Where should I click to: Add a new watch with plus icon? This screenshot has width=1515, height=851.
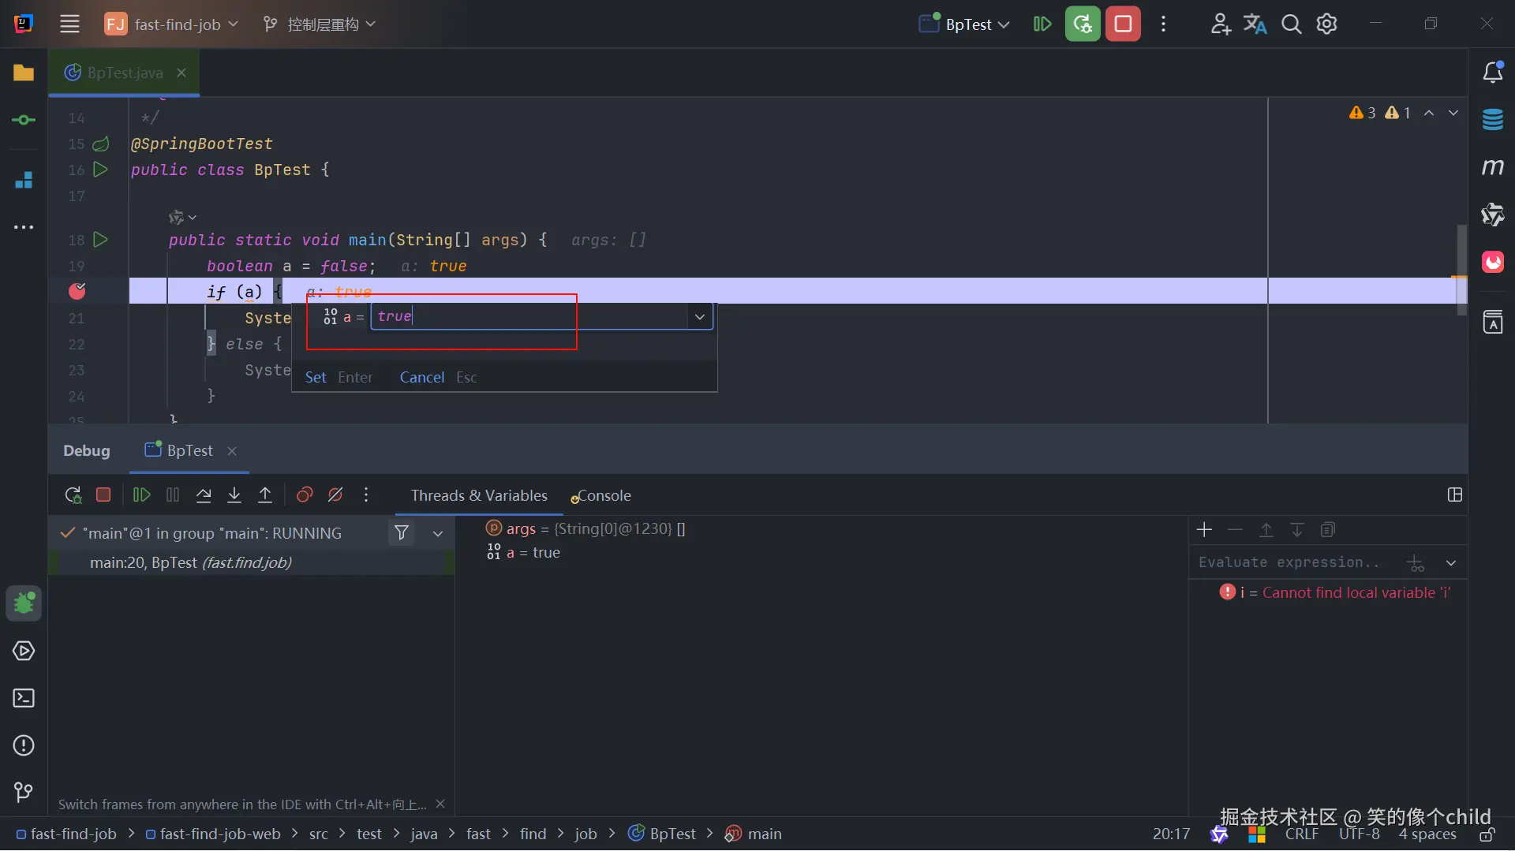1204,529
